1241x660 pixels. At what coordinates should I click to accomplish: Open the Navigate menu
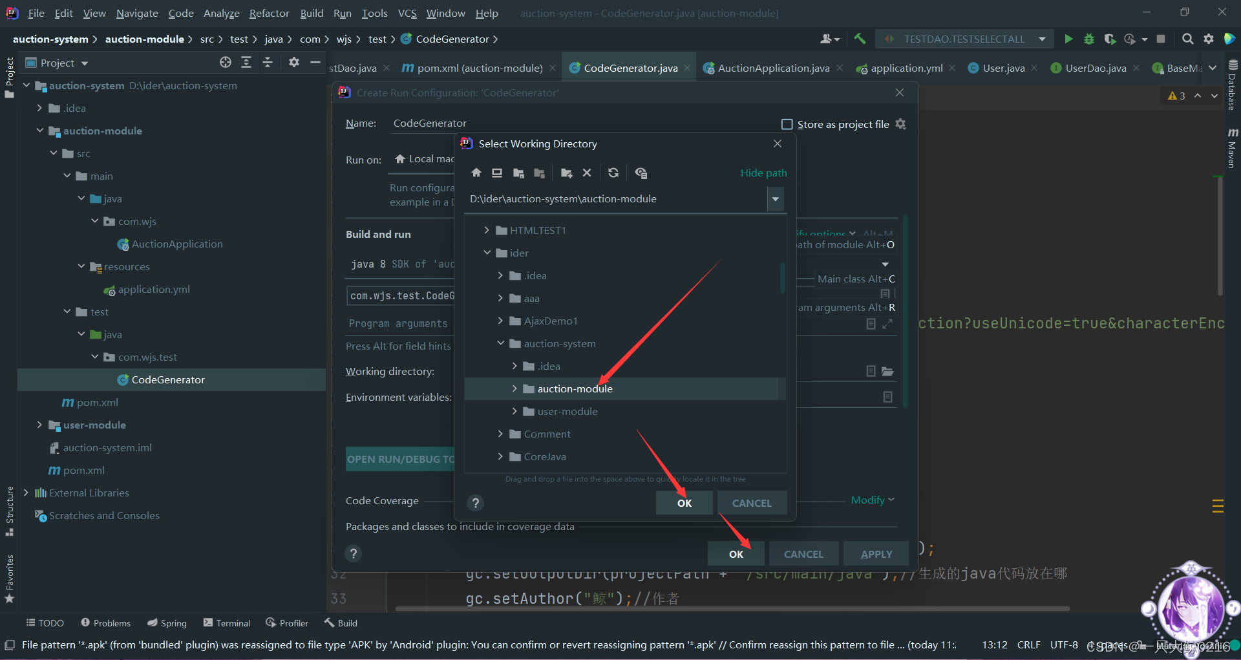pos(137,13)
